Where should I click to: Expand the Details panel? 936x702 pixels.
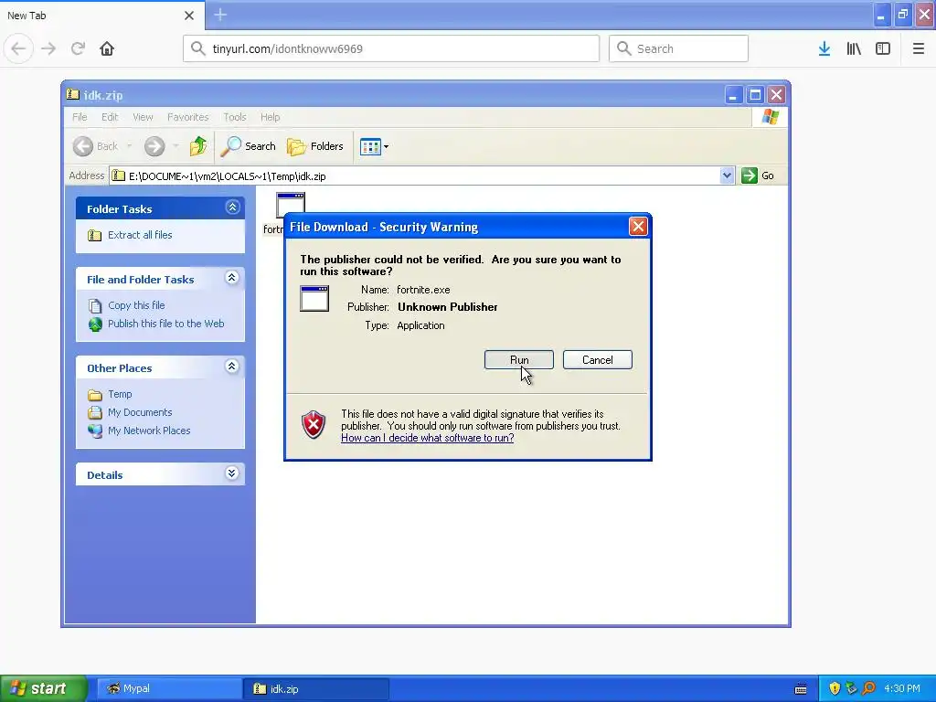coord(232,473)
